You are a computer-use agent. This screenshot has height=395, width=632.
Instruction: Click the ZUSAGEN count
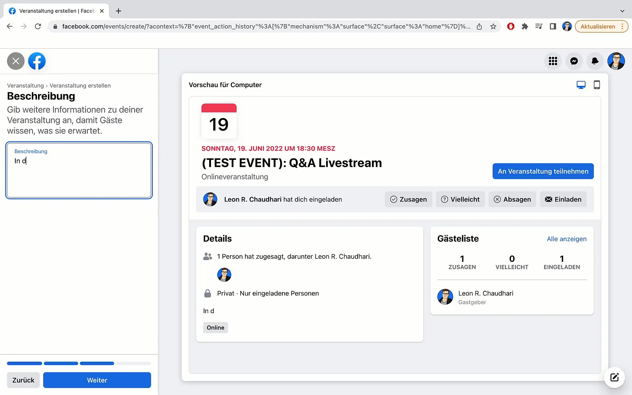coord(462,262)
